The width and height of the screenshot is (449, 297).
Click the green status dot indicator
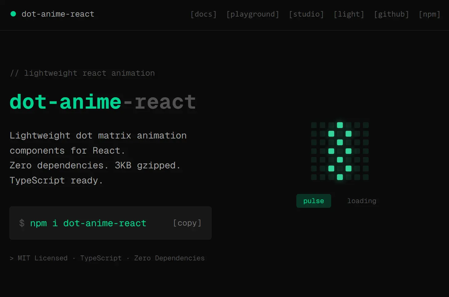pos(13,14)
